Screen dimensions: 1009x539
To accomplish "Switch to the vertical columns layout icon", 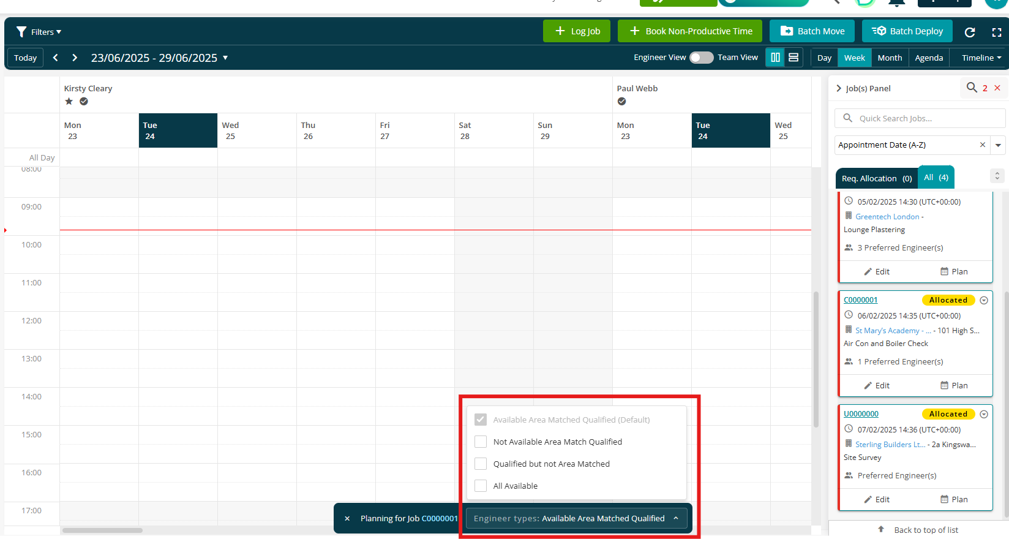I will coord(775,58).
